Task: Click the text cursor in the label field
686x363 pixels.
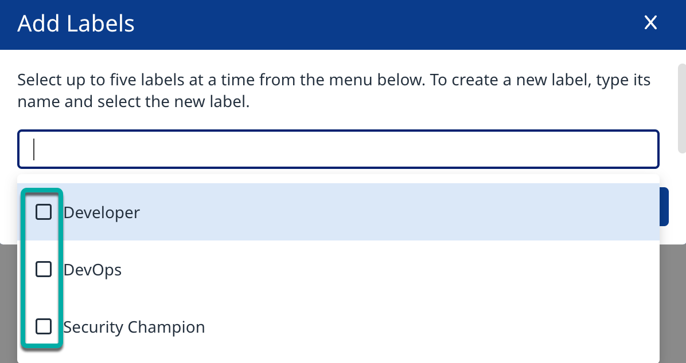Action: 34,149
